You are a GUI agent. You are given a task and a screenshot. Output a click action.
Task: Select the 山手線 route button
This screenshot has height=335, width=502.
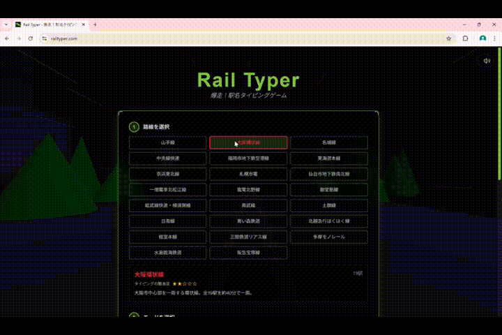pos(167,142)
